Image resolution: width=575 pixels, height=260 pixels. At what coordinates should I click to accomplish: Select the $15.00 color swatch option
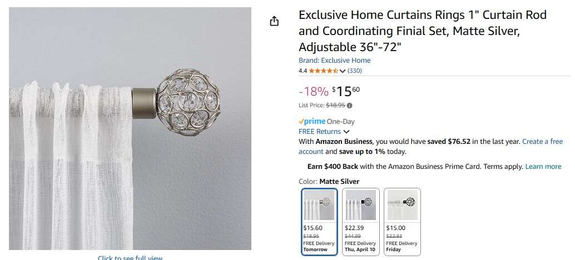(402, 221)
